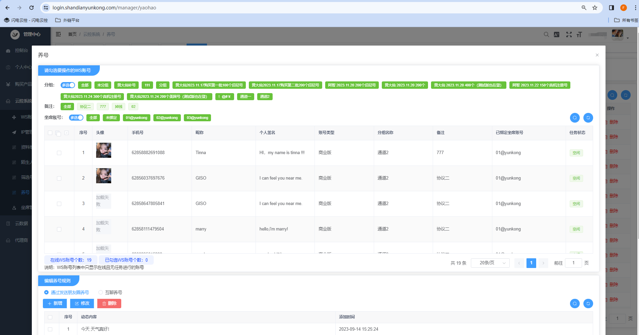Click the red 删除 button
Screen dimensions: 639x335
pyautogui.click(x=109, y=304)
